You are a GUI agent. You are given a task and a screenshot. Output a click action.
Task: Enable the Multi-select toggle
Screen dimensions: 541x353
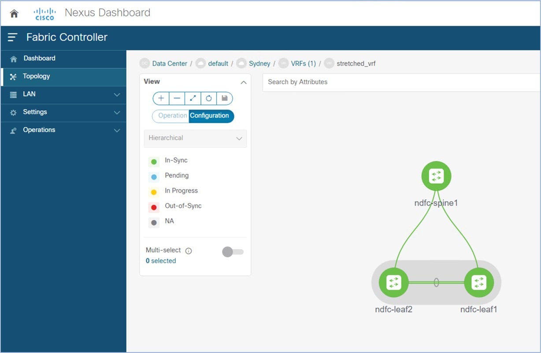(x=233, y=252)
